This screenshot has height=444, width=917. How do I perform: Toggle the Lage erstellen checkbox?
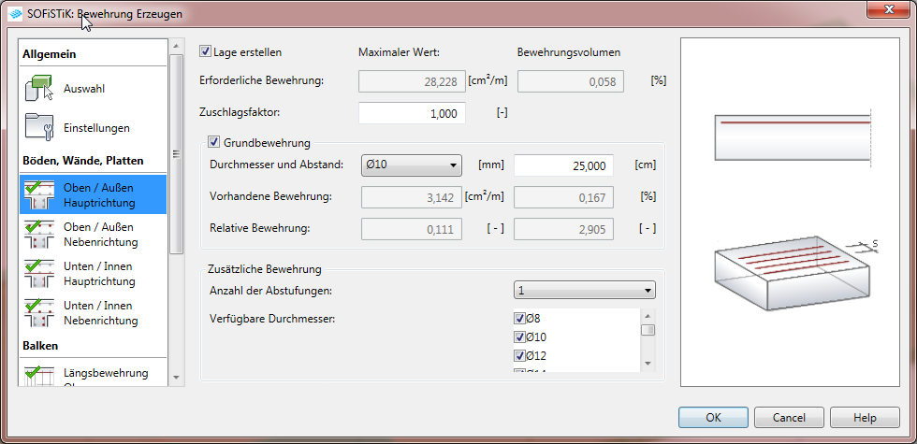206,52
